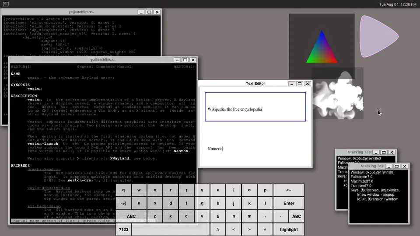Viewport: 420px width, 236px height.
Task: Tap the tab '->|' key on keyboard
Action: [x=123, y=203]
